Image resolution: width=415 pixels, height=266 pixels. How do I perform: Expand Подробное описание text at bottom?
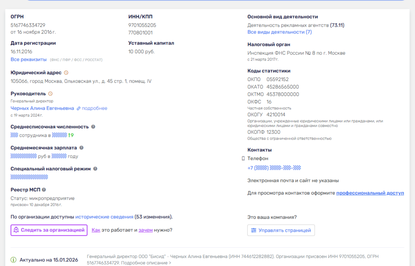click(x=146, y=263)
